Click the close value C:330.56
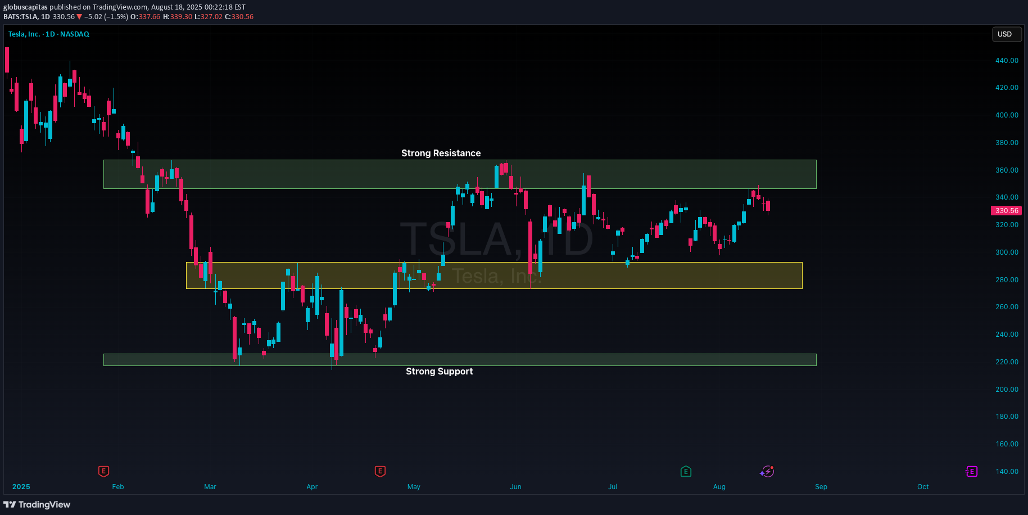 (239, 17)
